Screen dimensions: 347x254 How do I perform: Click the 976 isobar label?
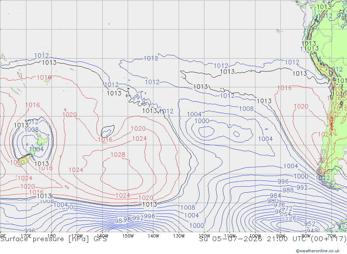(279, 205)
